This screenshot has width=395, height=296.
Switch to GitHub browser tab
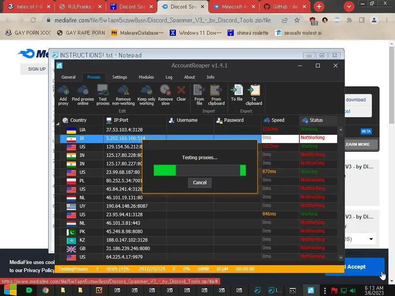285,7
